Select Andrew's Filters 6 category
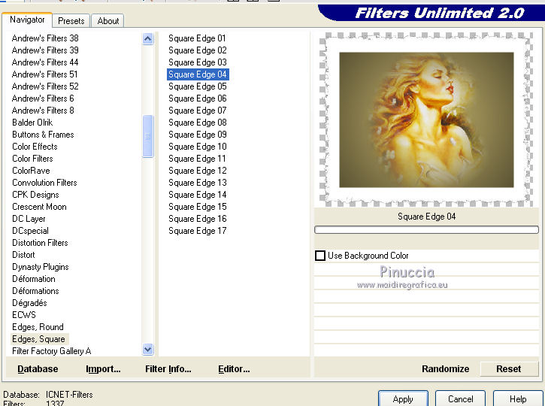Image resolution: width=545 pixels, height=406 pixels. tap(43, 98)
